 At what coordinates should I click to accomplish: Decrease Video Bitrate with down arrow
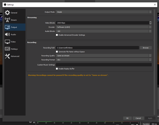[150, 24]
